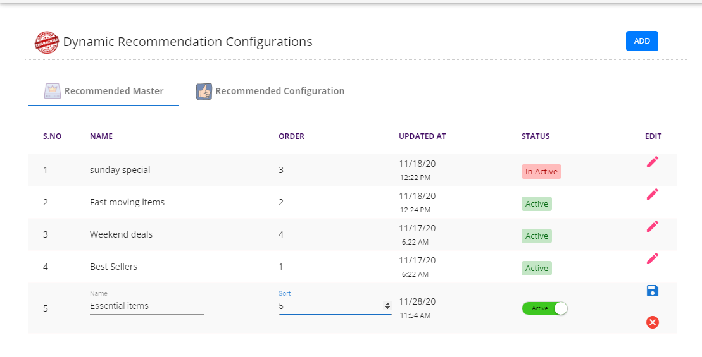The height and width of the screenshot is (357, 702).
Task: Edit the sunday special row
Action: [653, 162]
